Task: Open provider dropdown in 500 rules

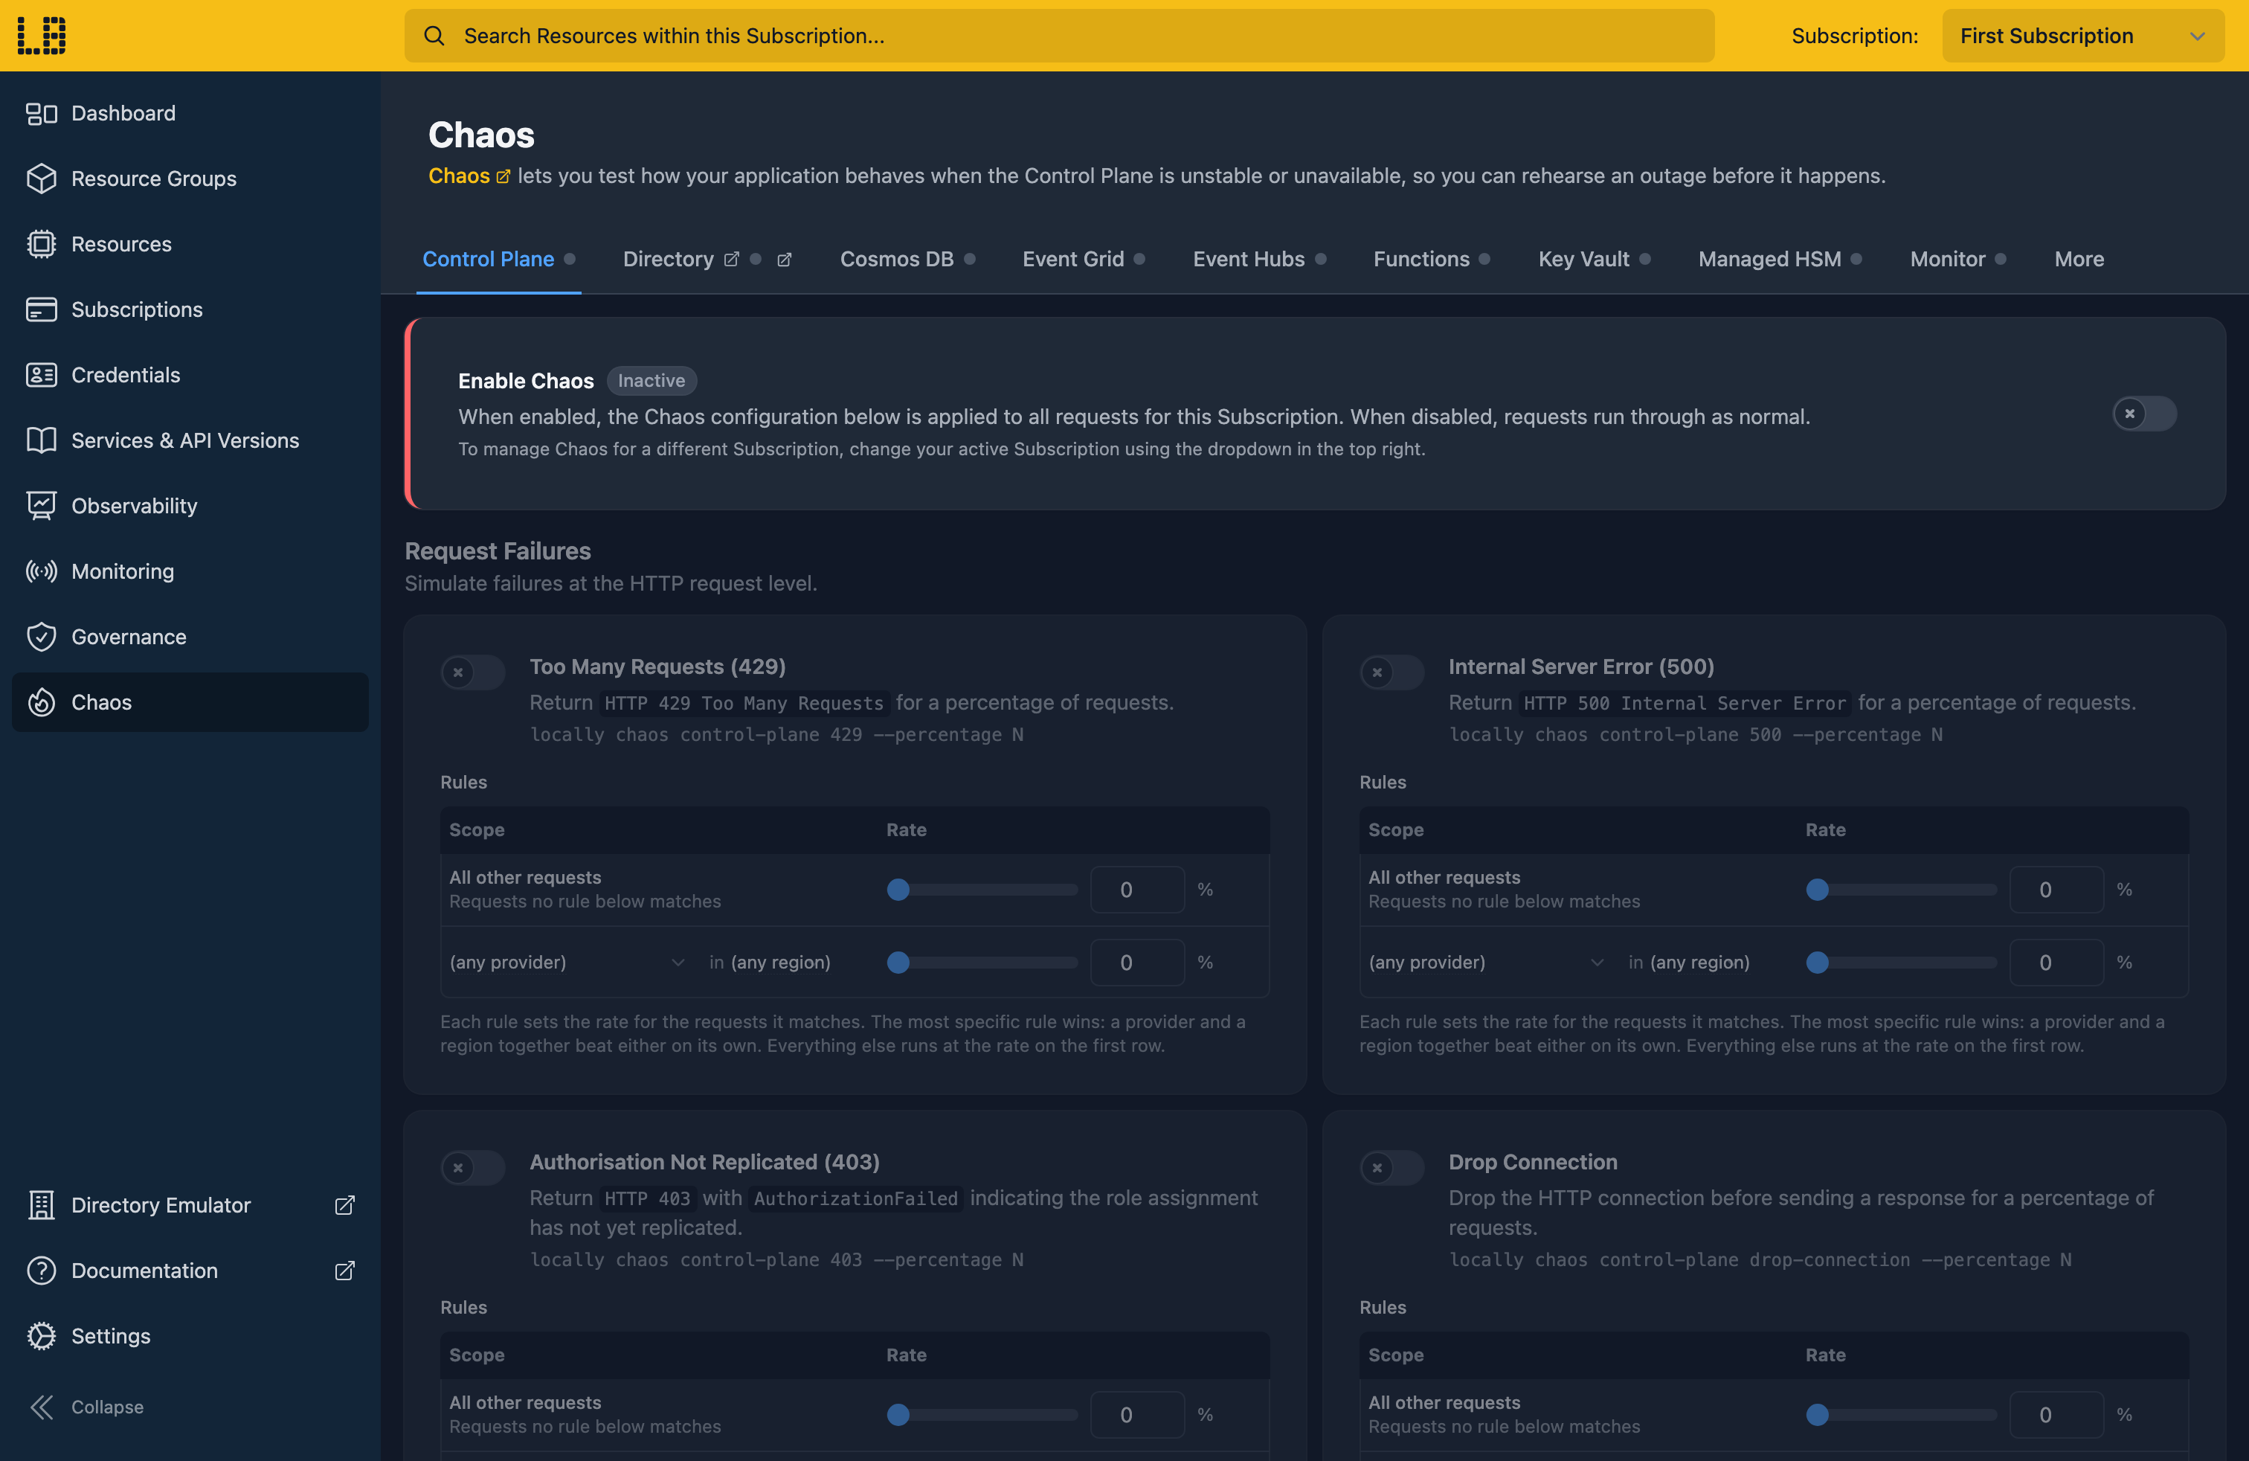Action: point(1487,962)
